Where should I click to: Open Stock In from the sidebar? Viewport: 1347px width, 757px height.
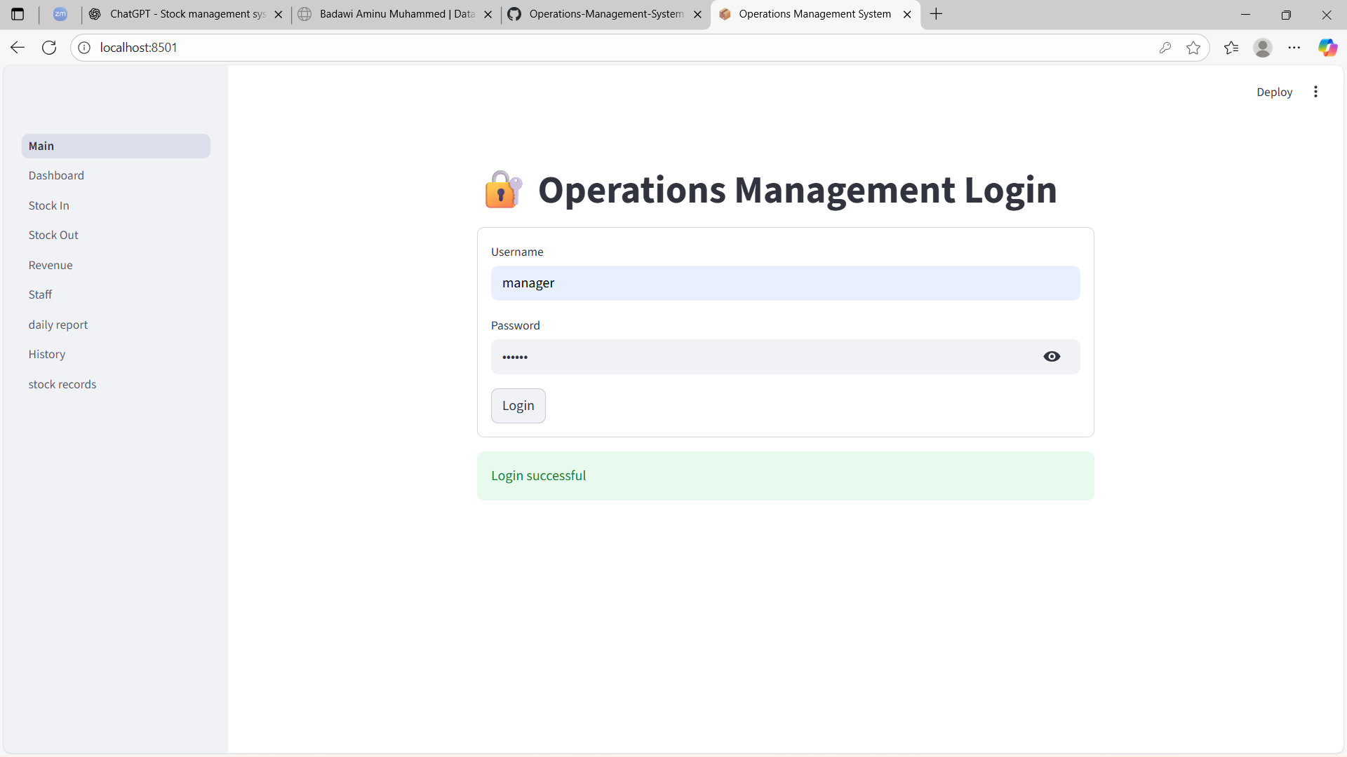coord(48,205)
